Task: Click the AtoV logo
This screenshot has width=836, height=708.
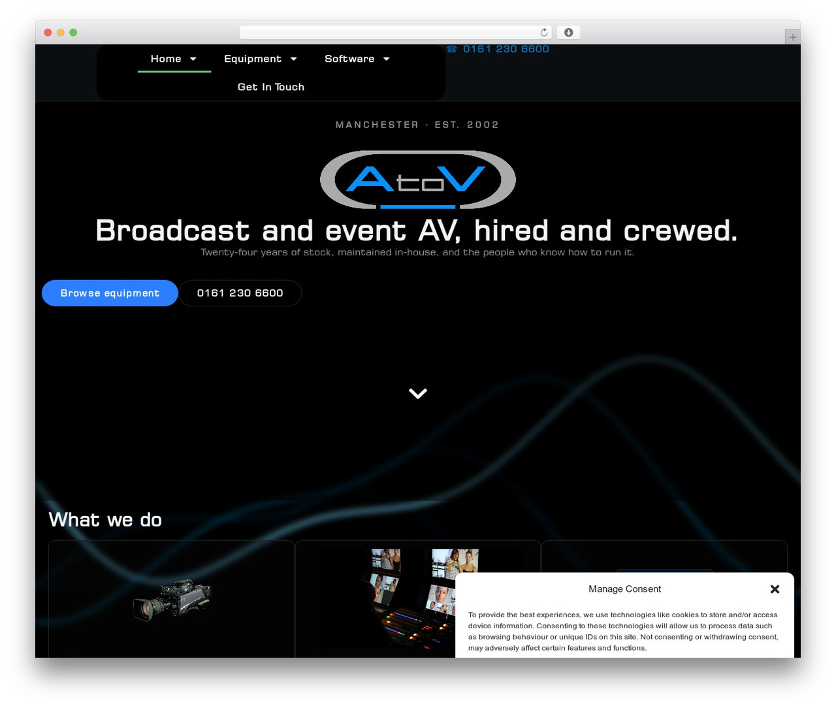Action: 418,180
